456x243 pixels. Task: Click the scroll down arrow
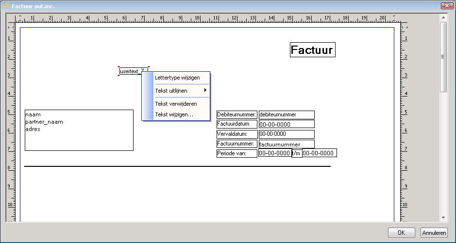tap(443, 217)
